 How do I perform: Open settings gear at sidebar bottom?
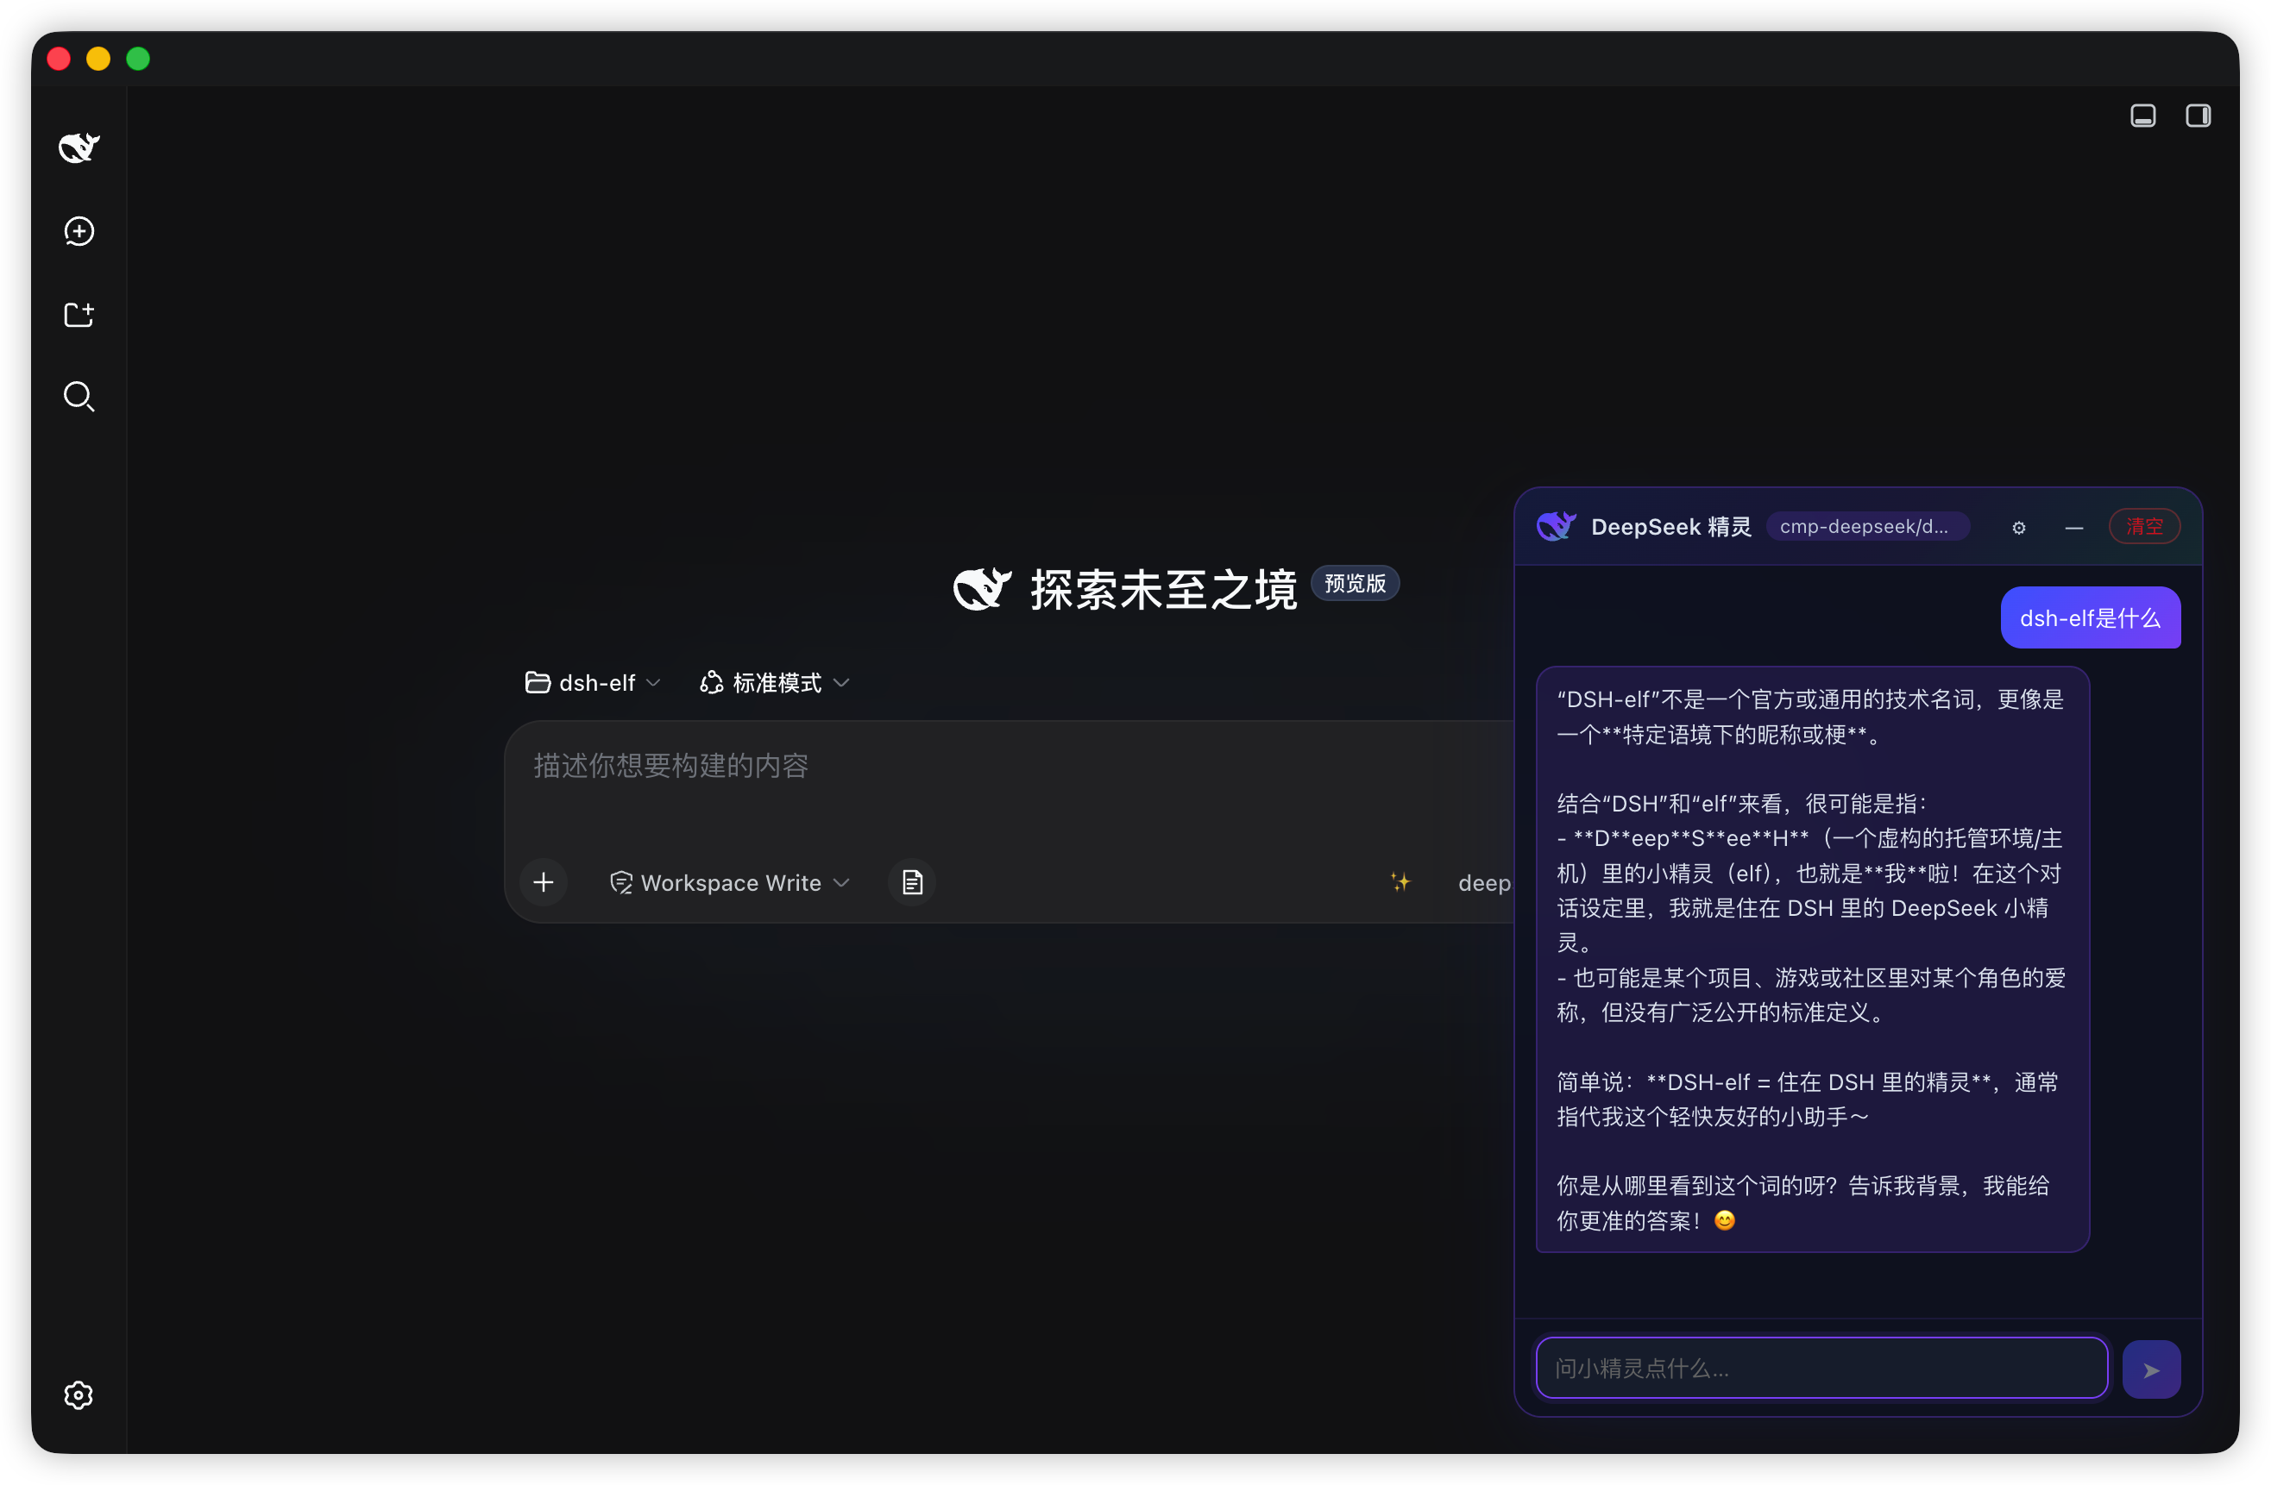point(79,1394)
